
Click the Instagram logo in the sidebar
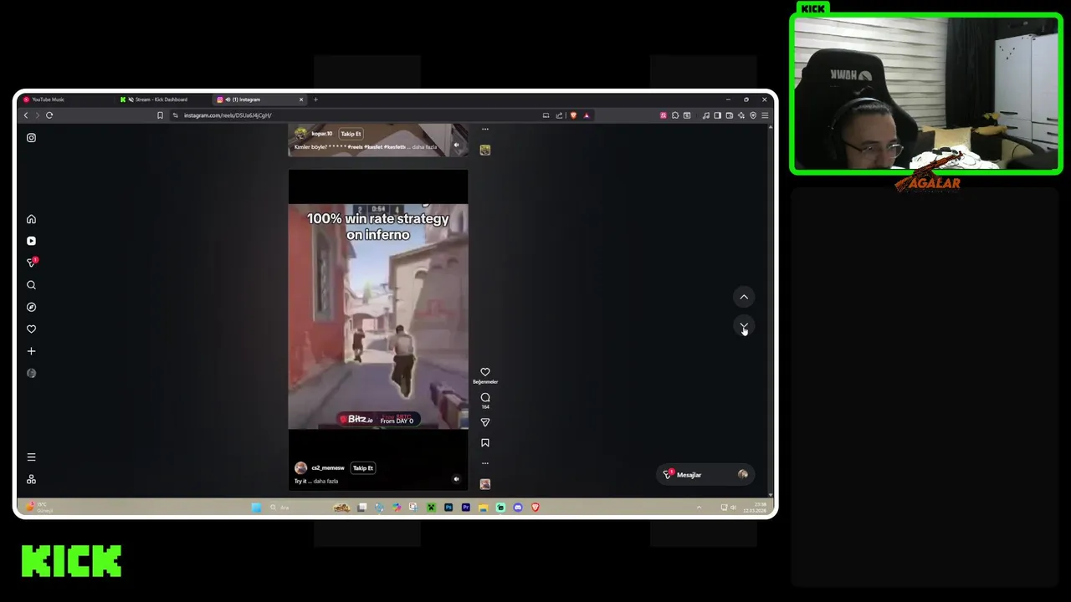[x=31, y=138]
